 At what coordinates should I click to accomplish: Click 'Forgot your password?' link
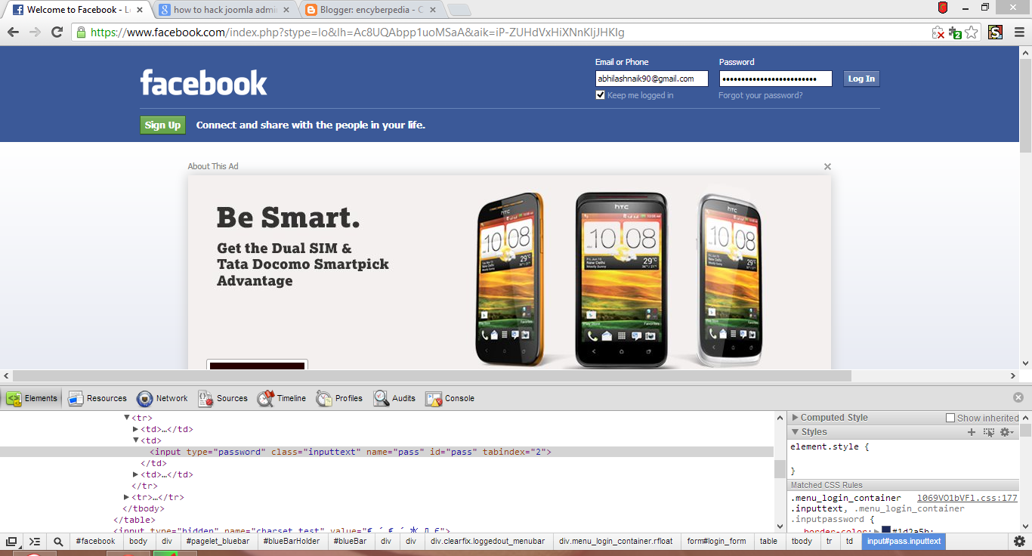pyautogui.click(x=761, y=95)
